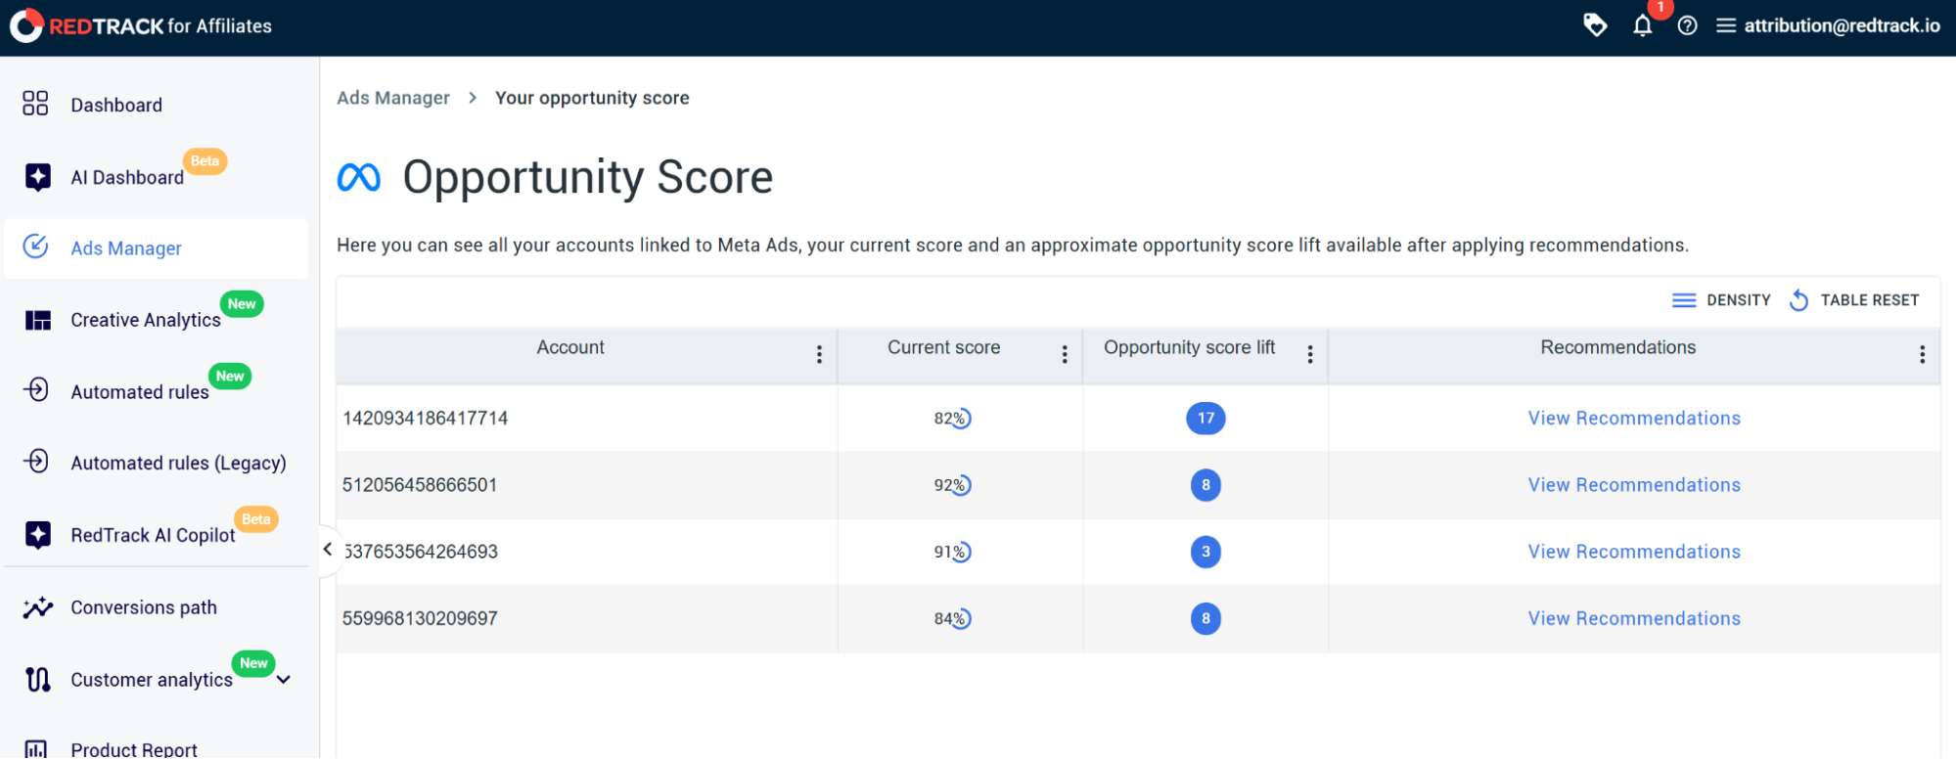The image size is (1956, 759).
Task: Expand Customer analytics chevron
Action: [284, 680]
